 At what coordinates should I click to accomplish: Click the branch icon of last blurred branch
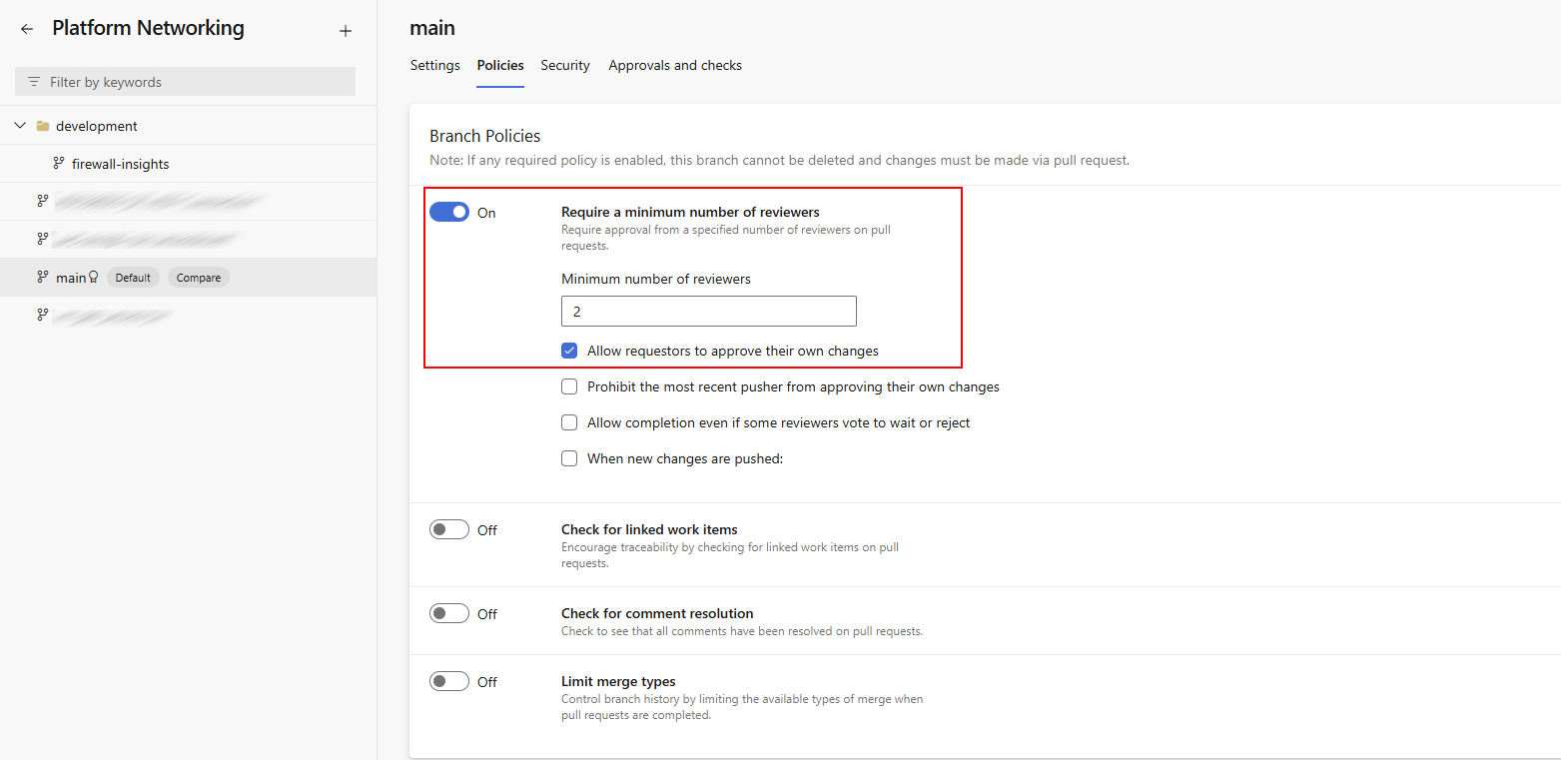coord(43,316)
